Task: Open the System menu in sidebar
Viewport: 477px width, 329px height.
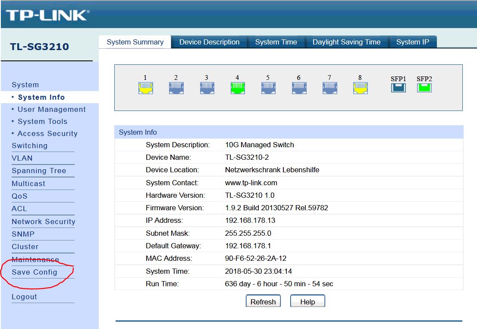Action: [x=25, y=85]
